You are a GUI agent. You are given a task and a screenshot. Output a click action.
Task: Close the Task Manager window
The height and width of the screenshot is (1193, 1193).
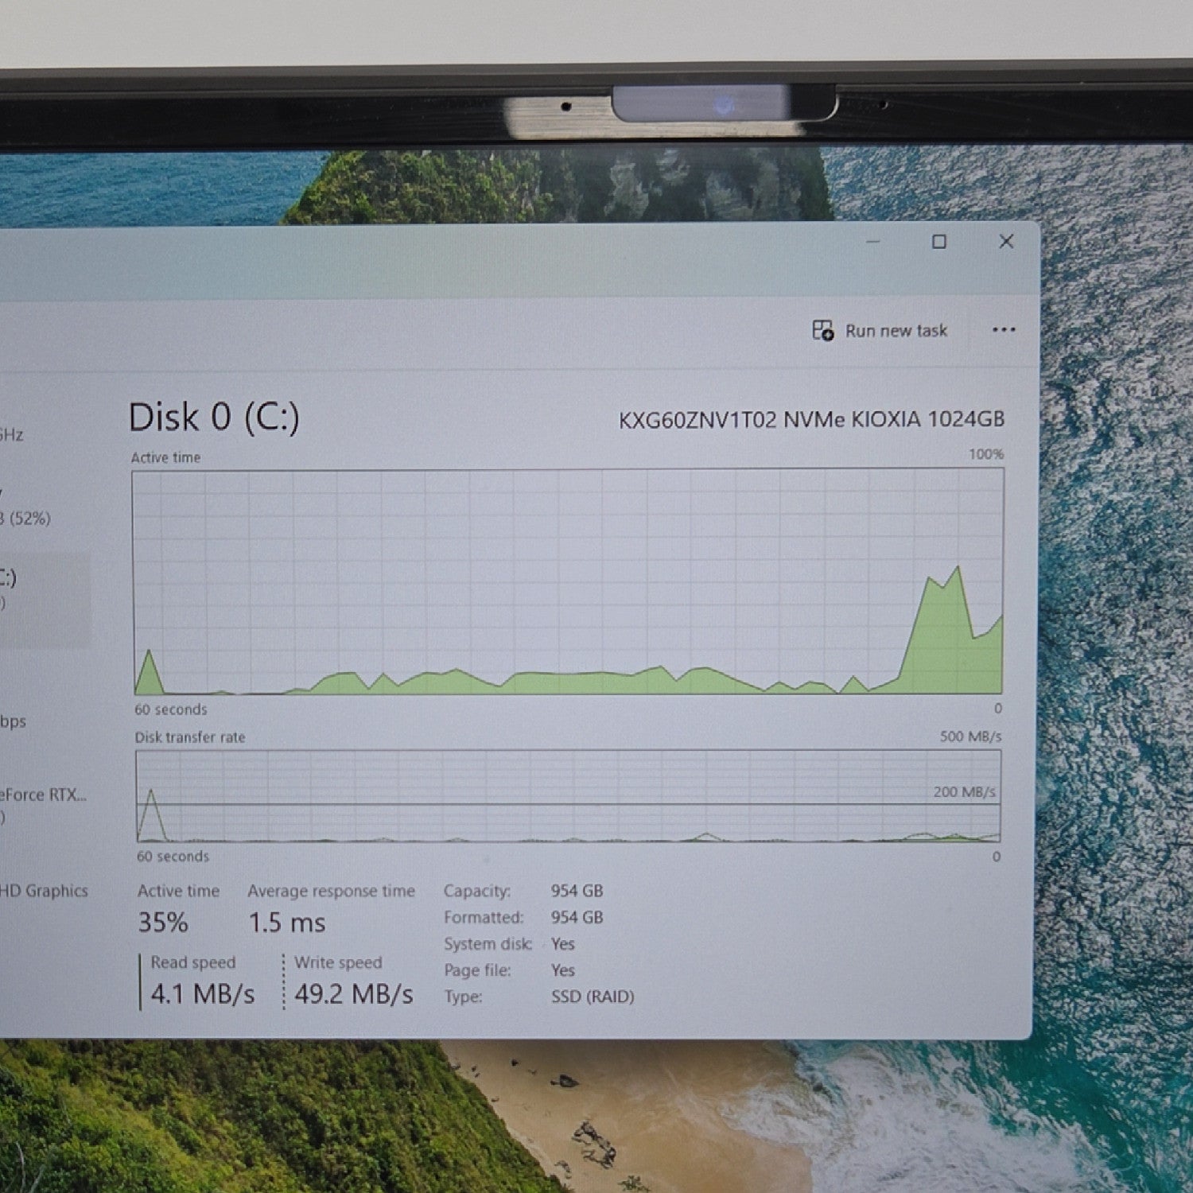tap(1006, 241)
